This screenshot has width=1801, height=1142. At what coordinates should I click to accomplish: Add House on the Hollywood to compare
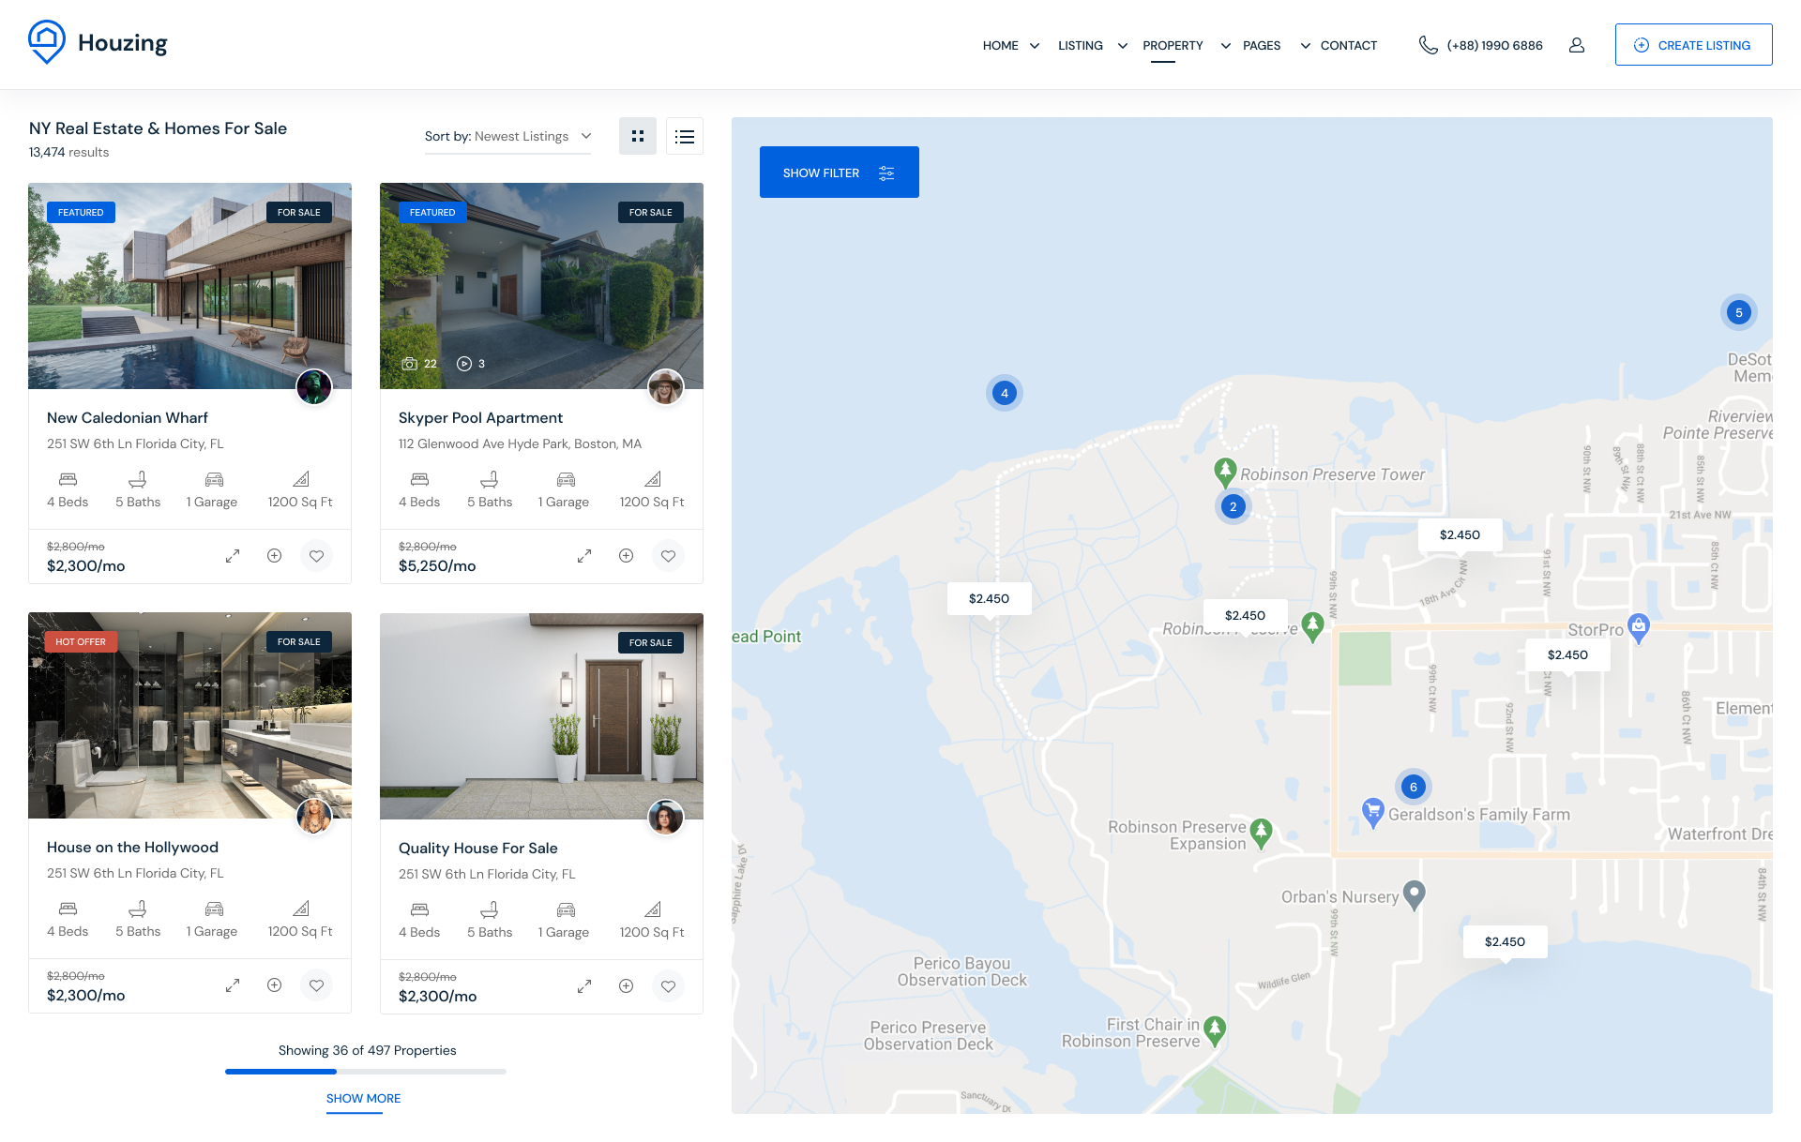[275, 985]
